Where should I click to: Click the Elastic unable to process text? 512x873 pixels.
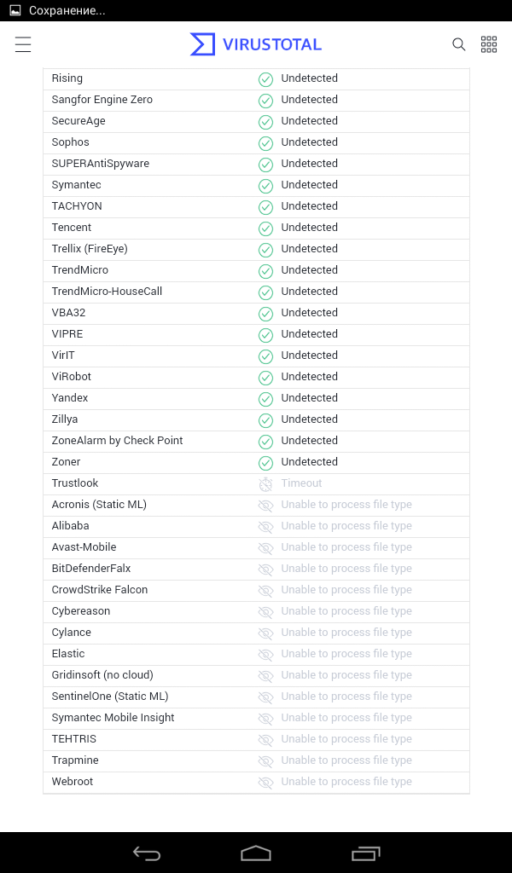[346, 654]
